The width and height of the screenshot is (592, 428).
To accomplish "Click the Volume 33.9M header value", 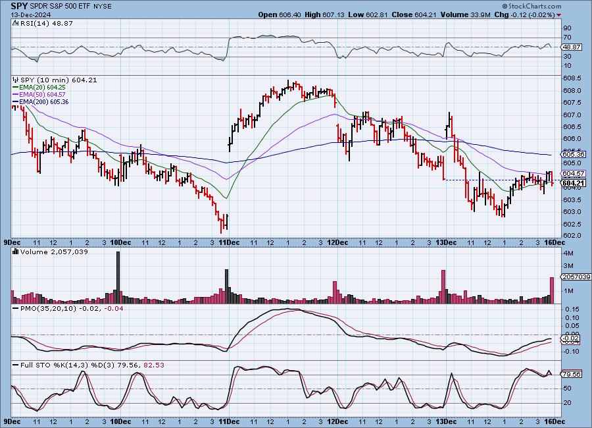I will point(465,14).
